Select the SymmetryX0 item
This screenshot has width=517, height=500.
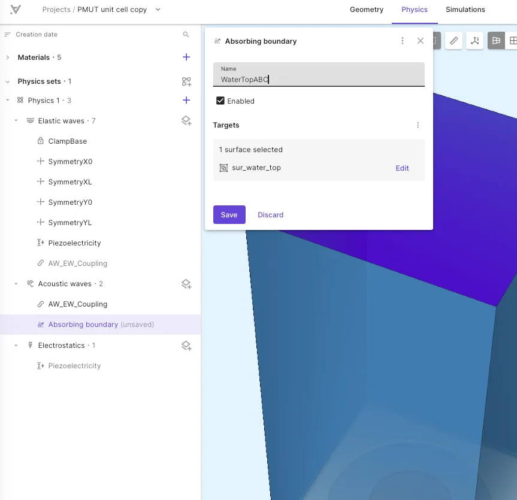point(70,162)
